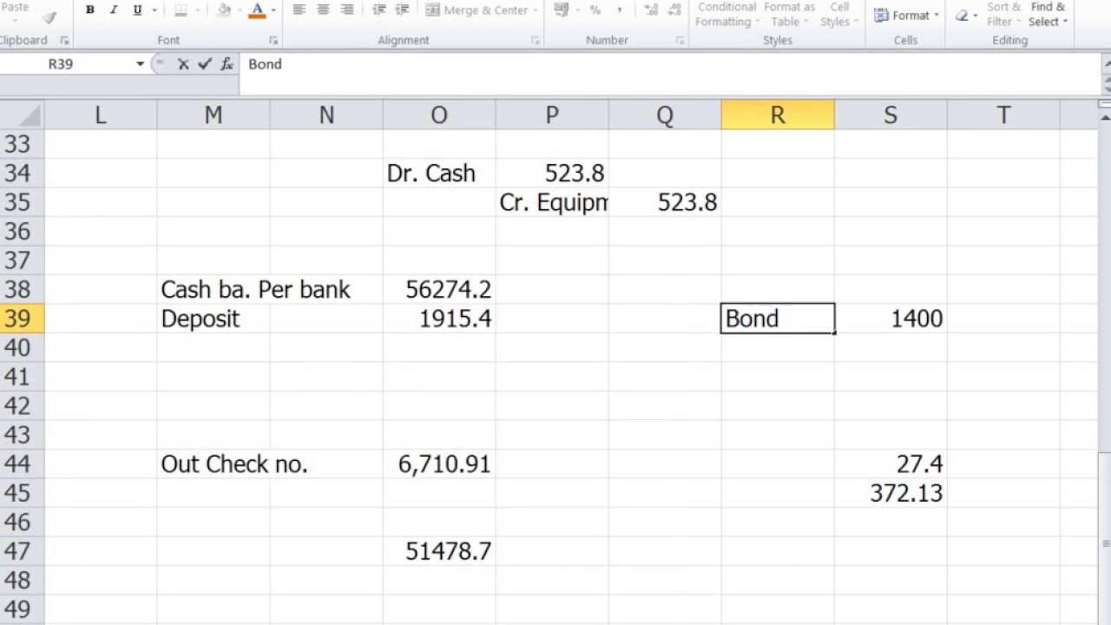Expand the Name Box dropdown
Screen dimensions: 1111x625
[x=140, y=64]
